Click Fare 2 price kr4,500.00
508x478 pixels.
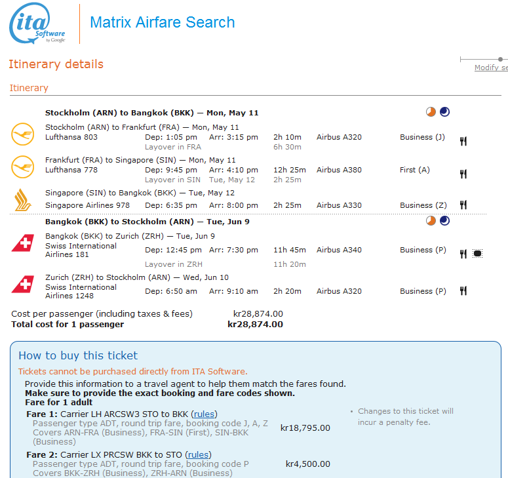point(308,464)
